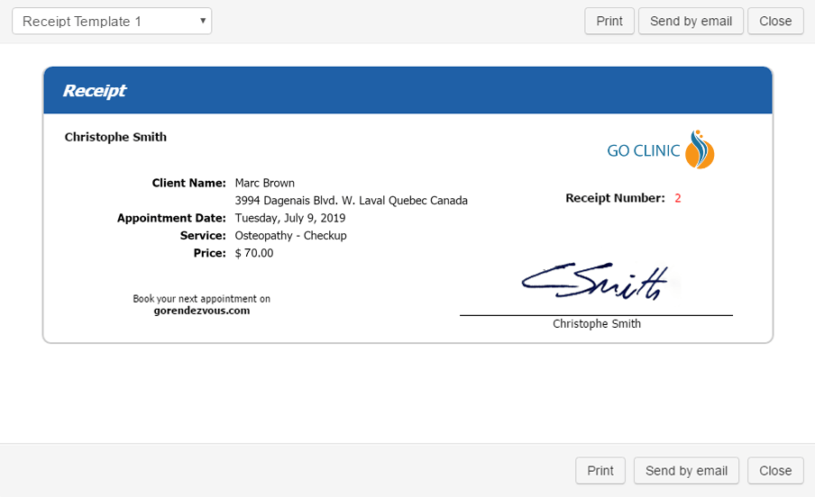This screenshot has height=497, width=815.
Task: Click the bottom Print button
Action: 600,471
